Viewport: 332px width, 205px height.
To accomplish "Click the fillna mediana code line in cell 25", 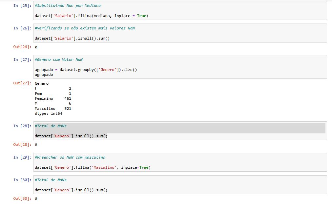I will [x=92, y=16].
